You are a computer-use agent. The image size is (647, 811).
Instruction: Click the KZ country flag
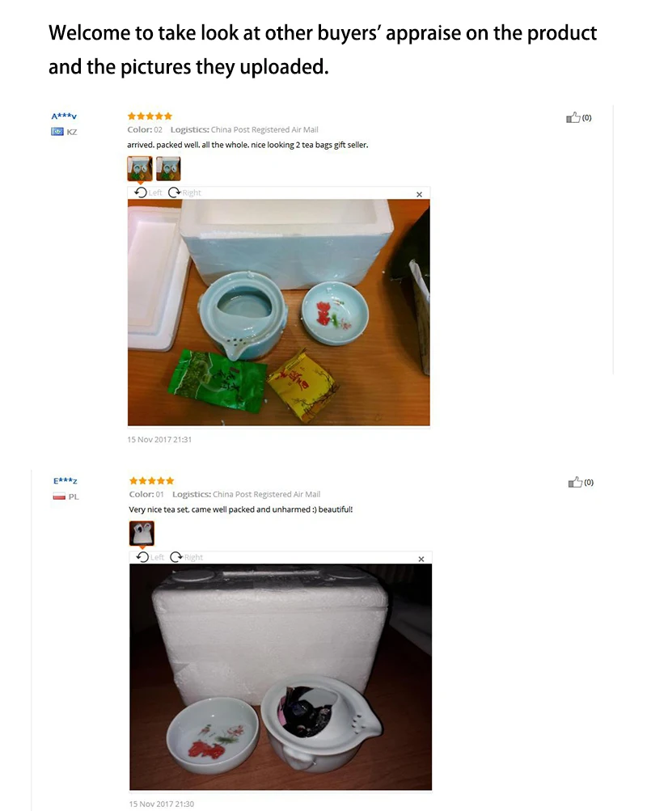coord(57,132)
